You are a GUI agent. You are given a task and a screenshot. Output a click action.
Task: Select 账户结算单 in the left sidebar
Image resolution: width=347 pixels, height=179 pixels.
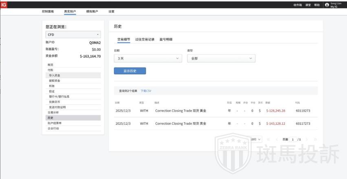click(x=54, y=123)
